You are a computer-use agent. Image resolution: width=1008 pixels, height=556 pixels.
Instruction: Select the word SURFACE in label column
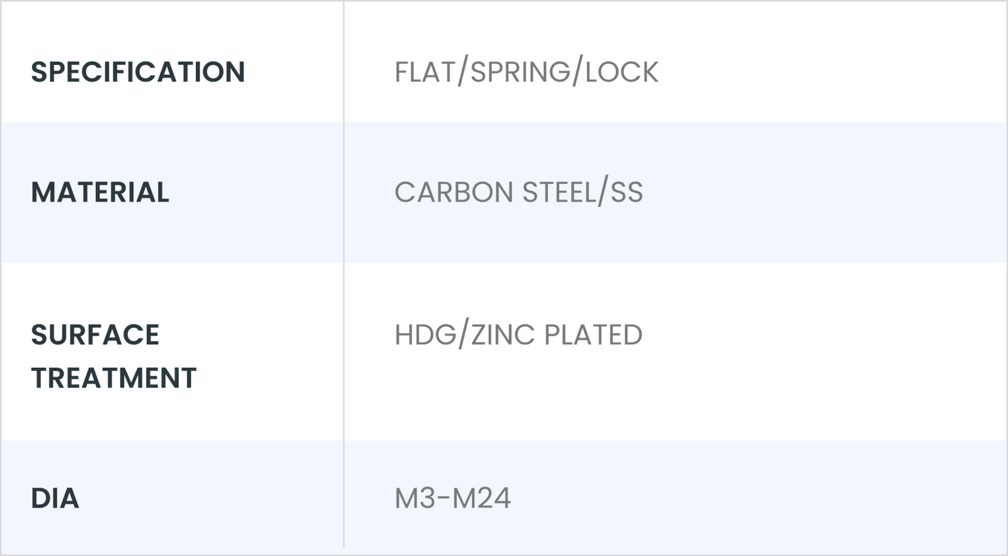pyautogui.click(x=95, y=334)
